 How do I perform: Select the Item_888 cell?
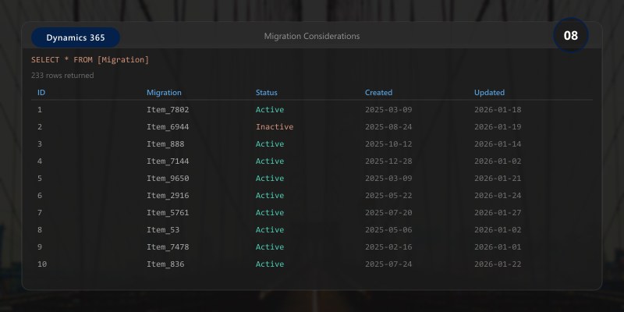point(165,144)
